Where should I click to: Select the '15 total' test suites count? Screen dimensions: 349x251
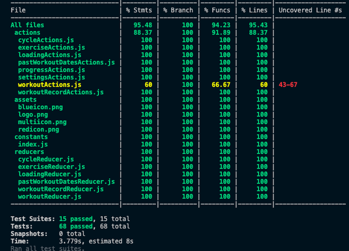click(115, 219)
